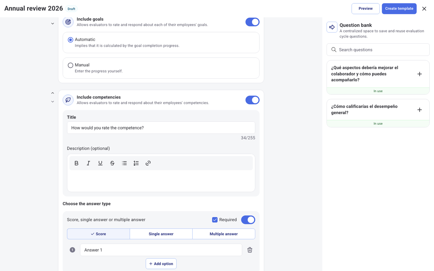Insert a numbered list
Image resolution: width=434 pixels, height=271 pixels.
tap(136, 163)
